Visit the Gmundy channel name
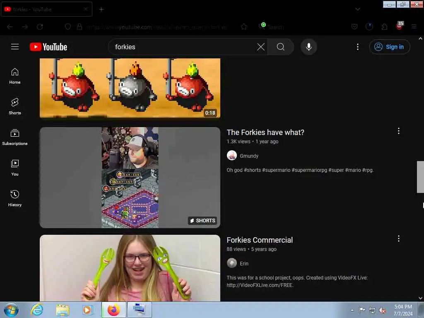The width and height of the screenshot is (424, 318). [249, 156]
